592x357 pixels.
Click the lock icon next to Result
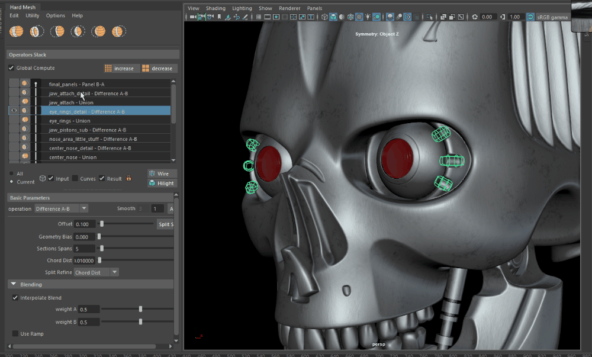(128, 178)
